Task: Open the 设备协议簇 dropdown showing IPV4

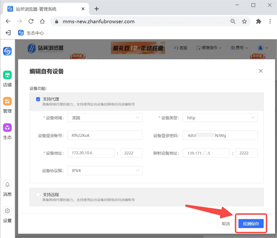Action: point(105,170)
